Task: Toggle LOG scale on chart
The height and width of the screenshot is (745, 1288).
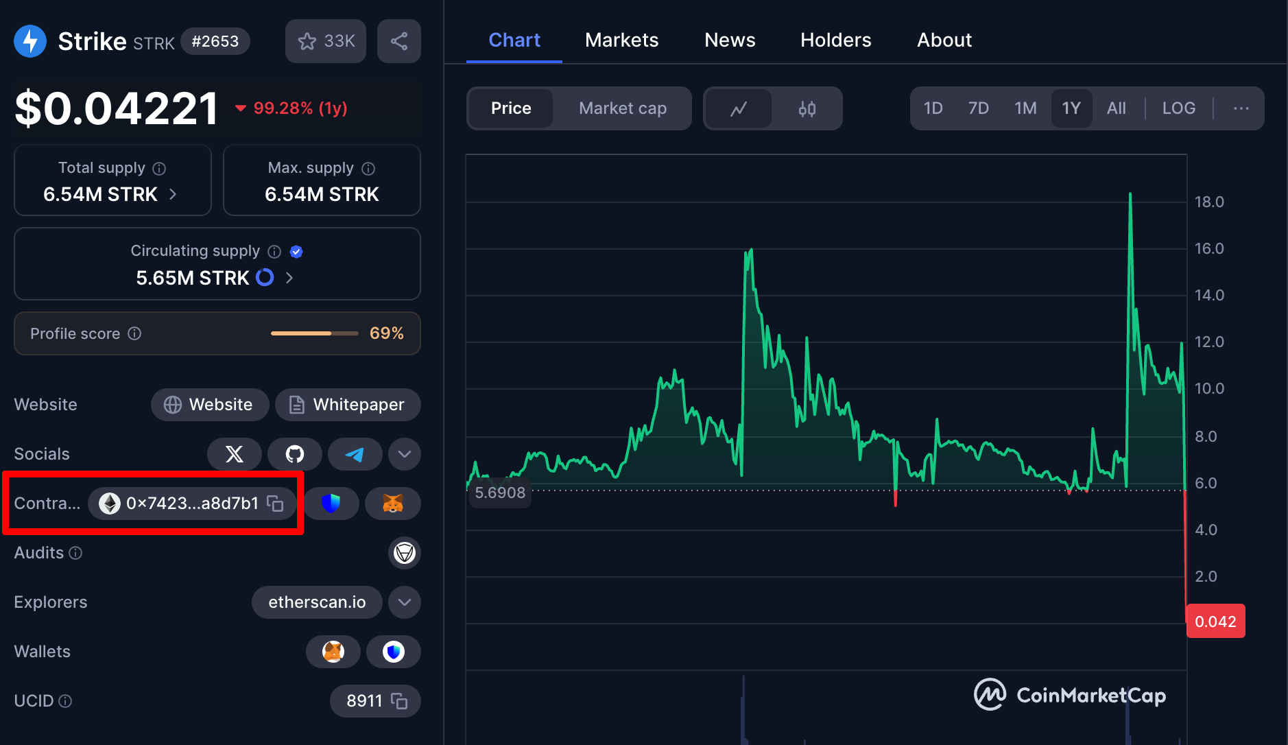Action: [1179, 108]
